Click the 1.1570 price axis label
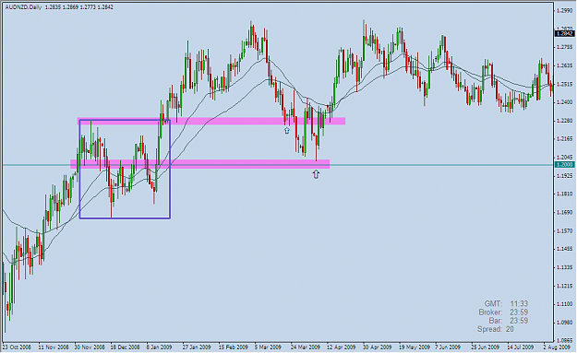577x353 pixels. [x=565, y=230]
